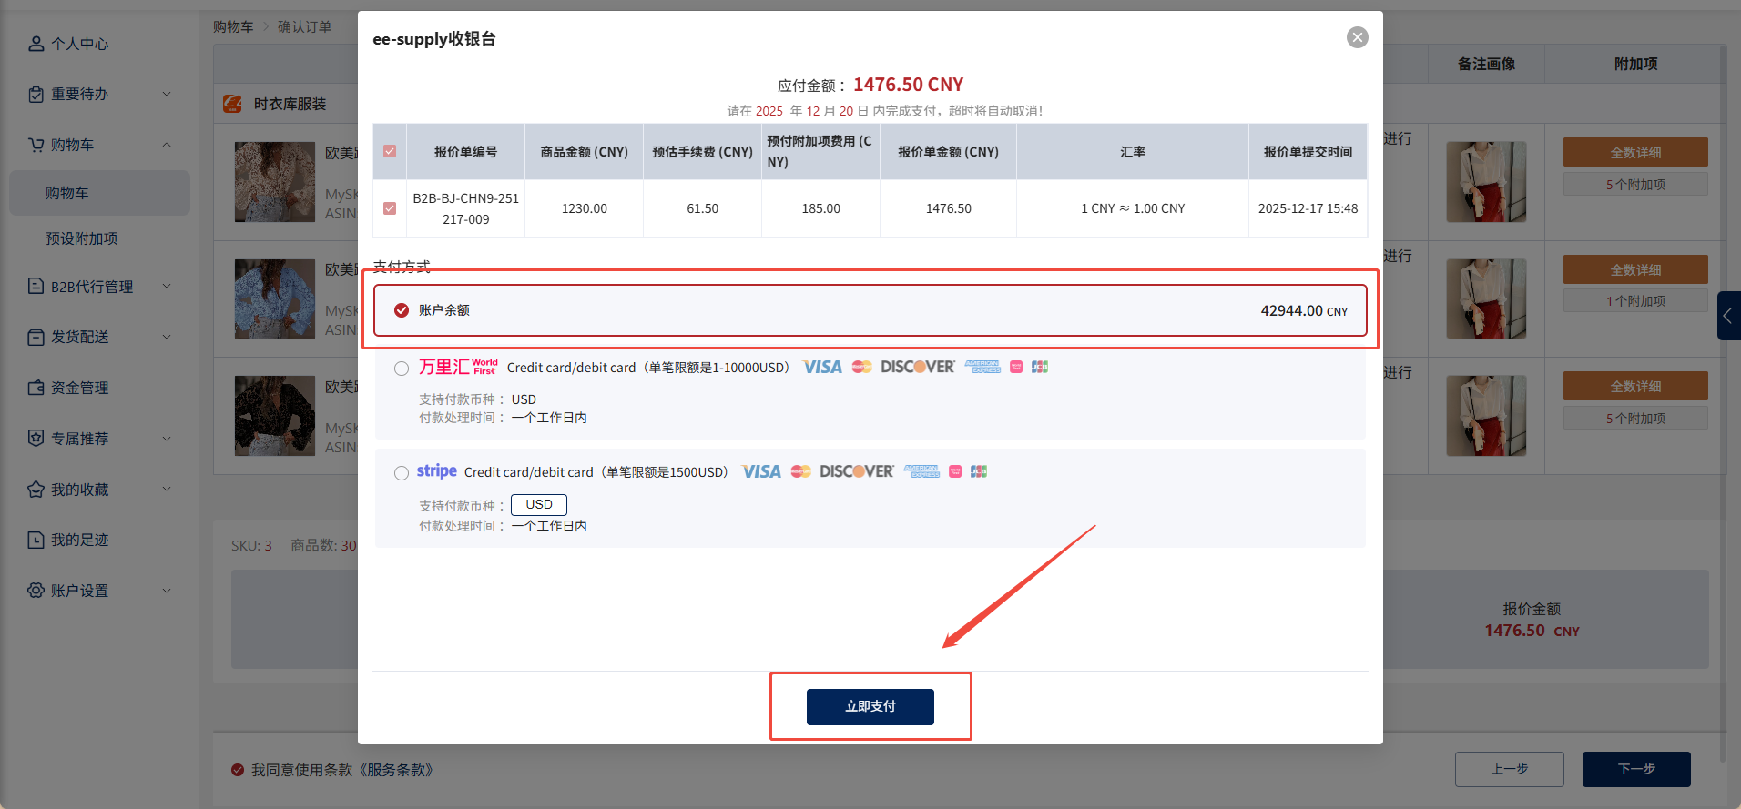Screen dimensions: 1741x809
Task: Click the 1476.50 报价单金额 cell
Action: click(x=948, y=208)
